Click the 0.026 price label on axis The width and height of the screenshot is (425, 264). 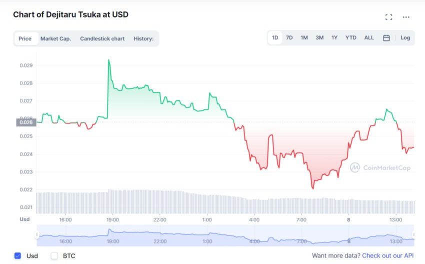[x=26, y=122]
